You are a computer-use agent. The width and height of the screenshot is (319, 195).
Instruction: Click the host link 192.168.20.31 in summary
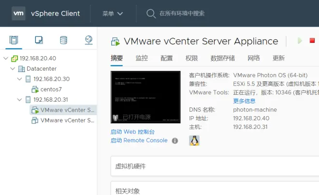[250, 127]
